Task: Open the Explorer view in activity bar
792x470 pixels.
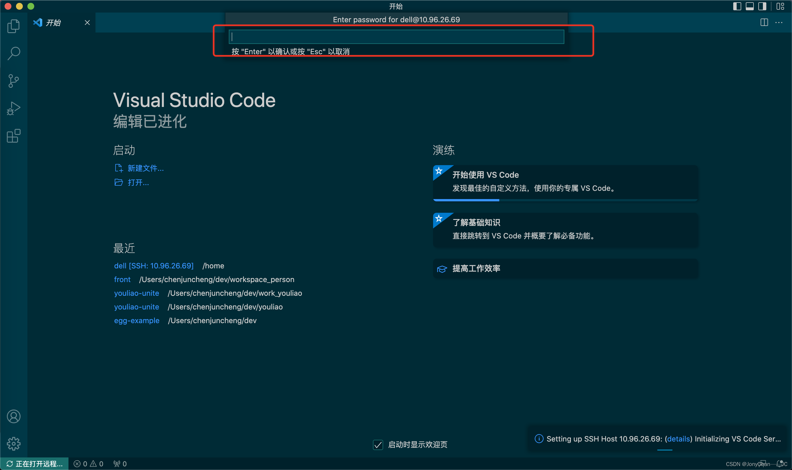Action: pos(13,26)
